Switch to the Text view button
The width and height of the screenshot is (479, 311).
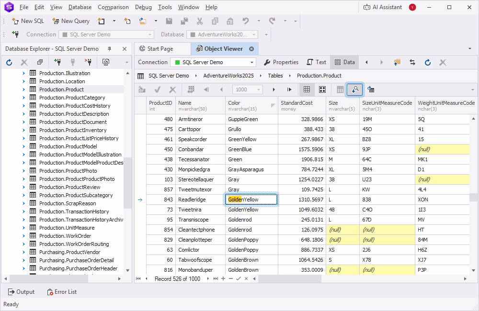(316, 62)
